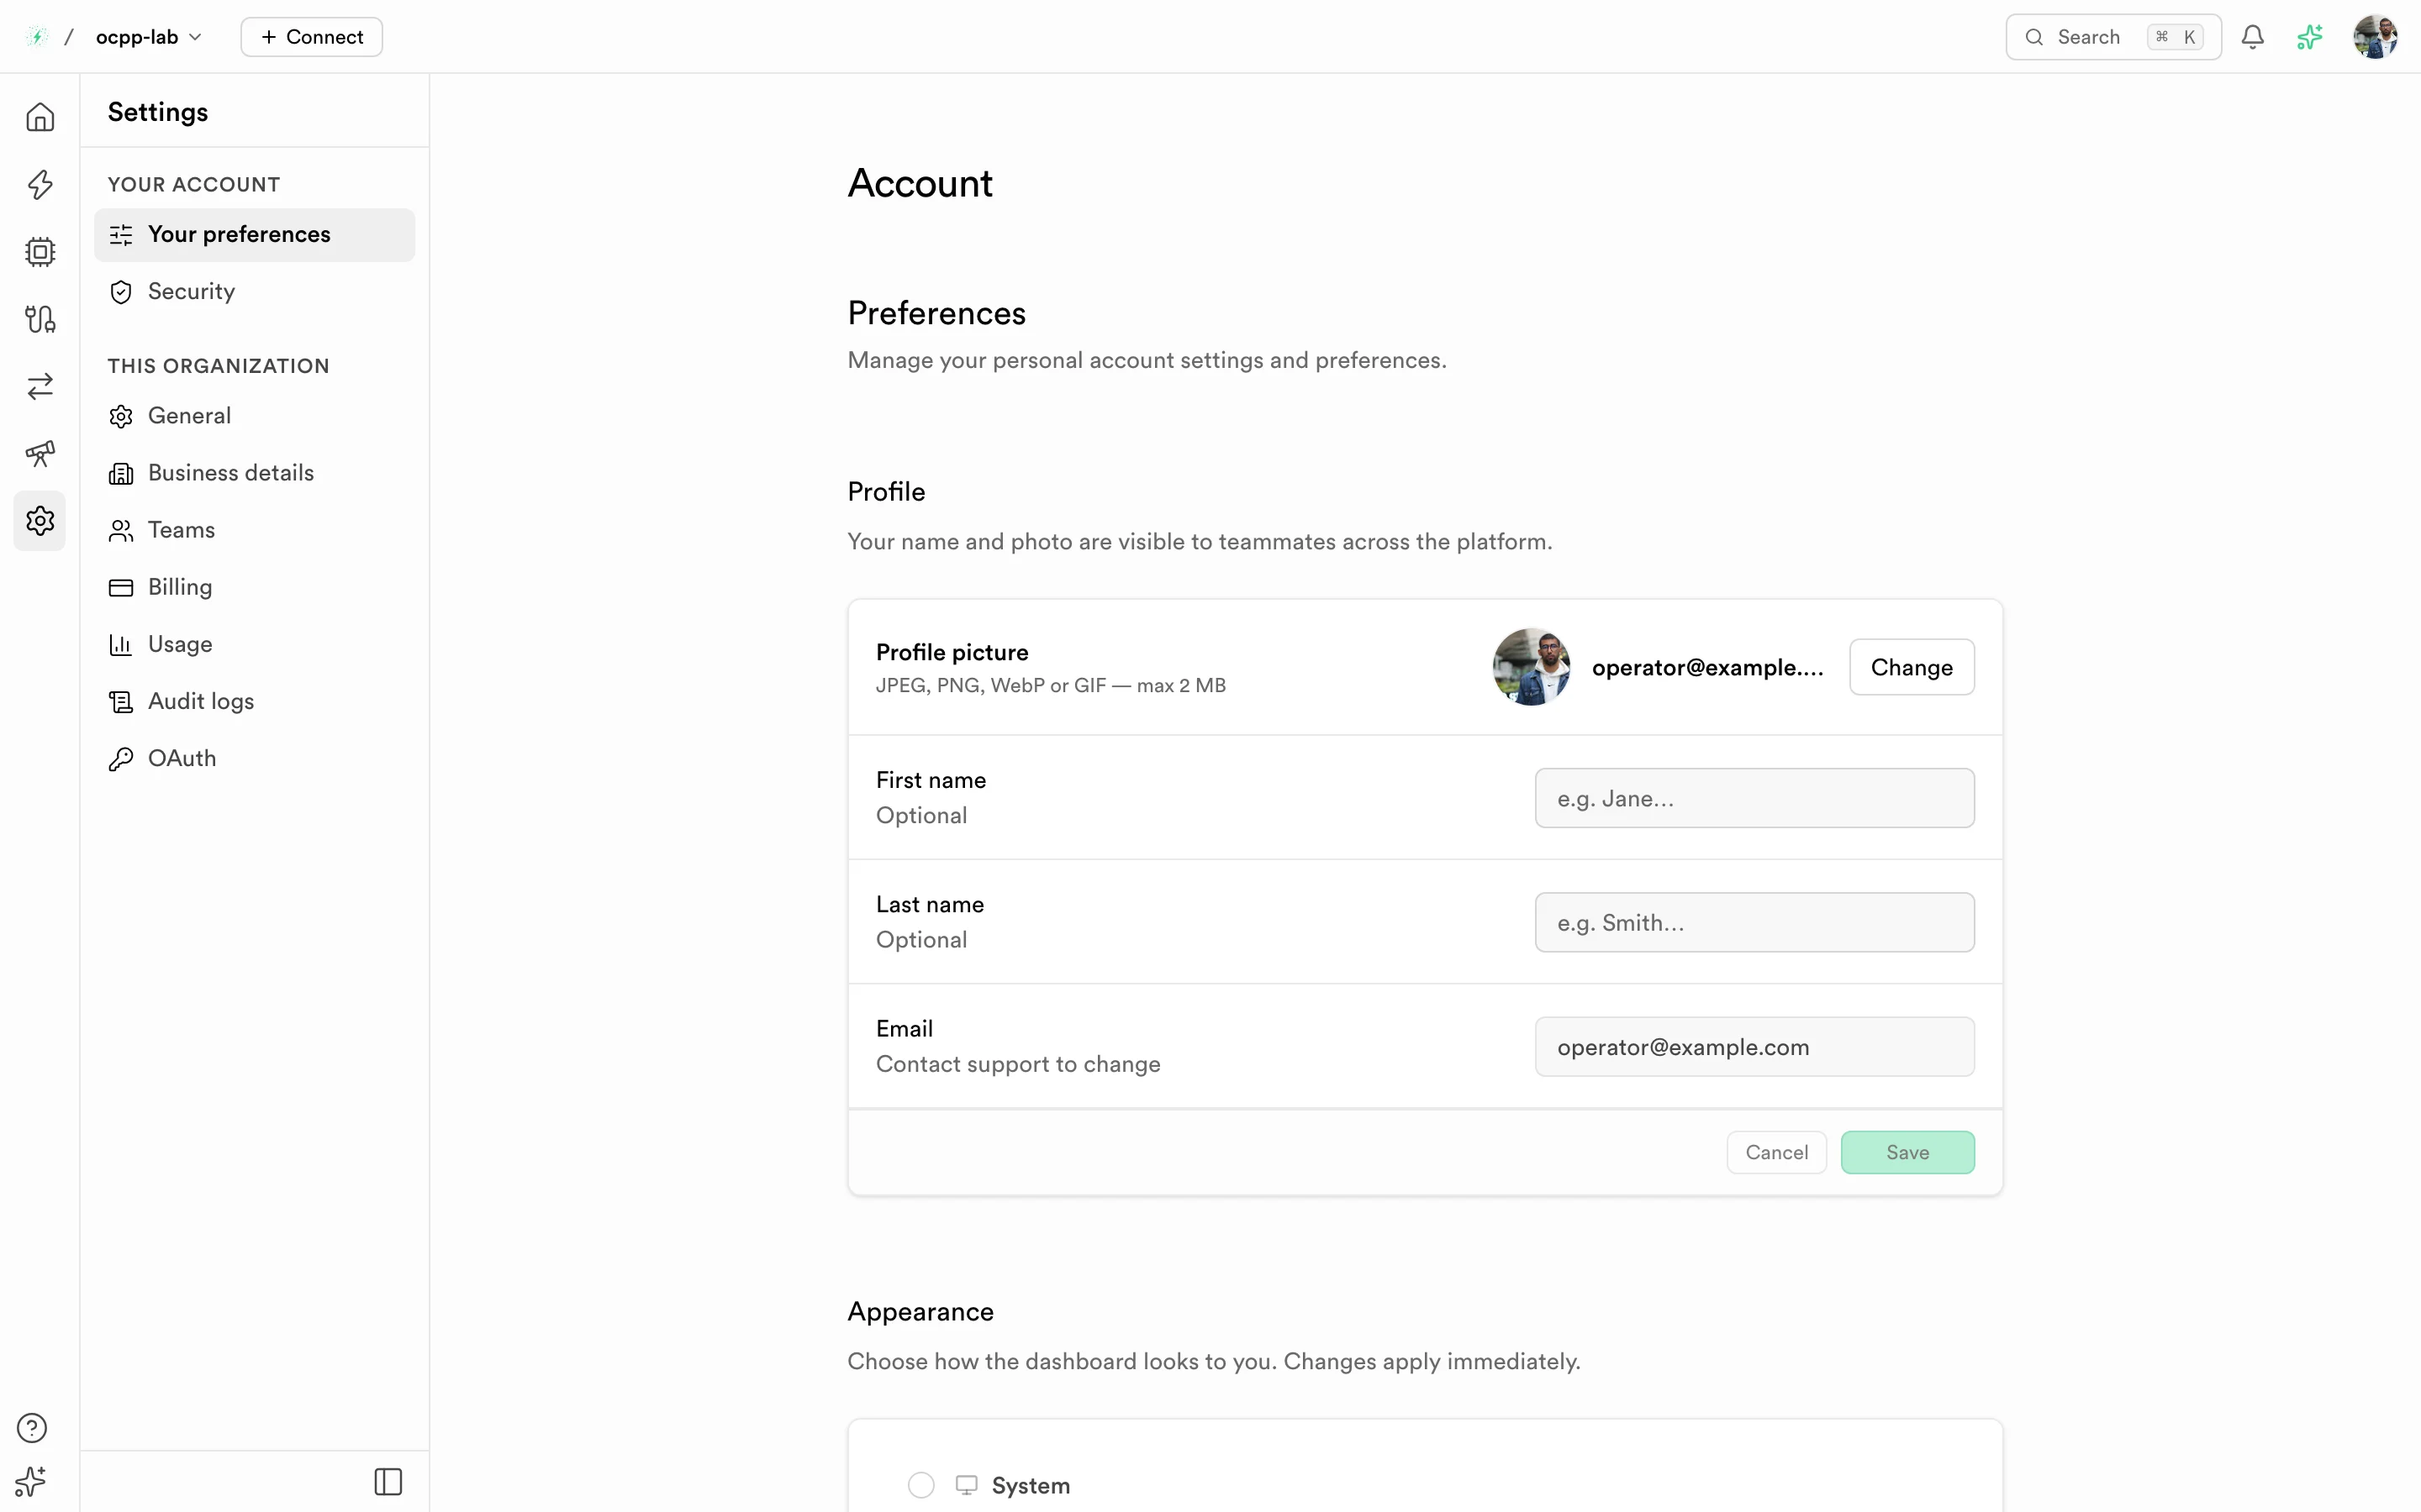Open OAuth settings
Viewport: 2421px width, 1512px height.
tap(254, 758)
